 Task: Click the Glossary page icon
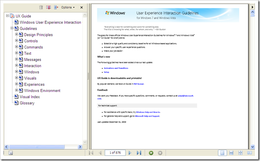(16, 102)
